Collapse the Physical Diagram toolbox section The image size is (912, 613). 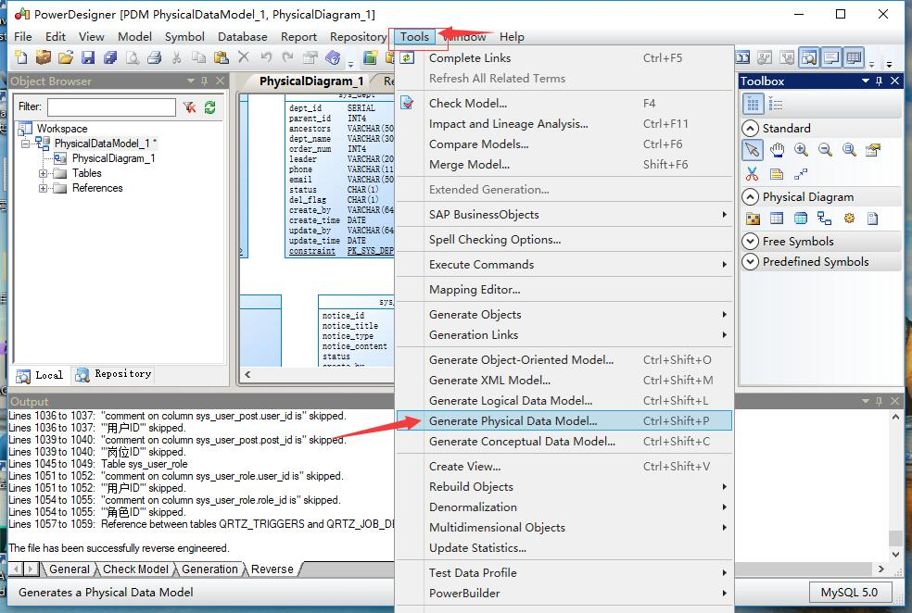coord(751,197)
